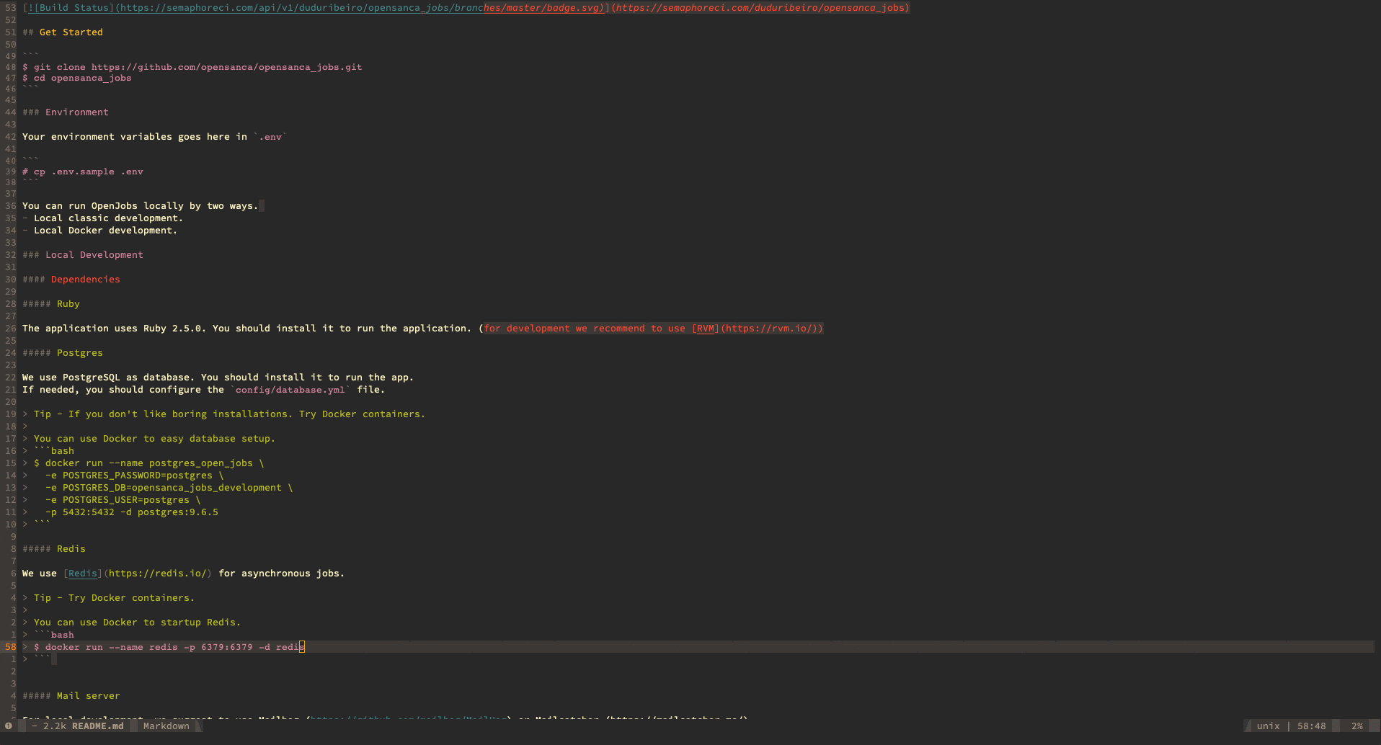
Task: Click 'for asynchronous jobs.' text
Action: pos(282,574)
